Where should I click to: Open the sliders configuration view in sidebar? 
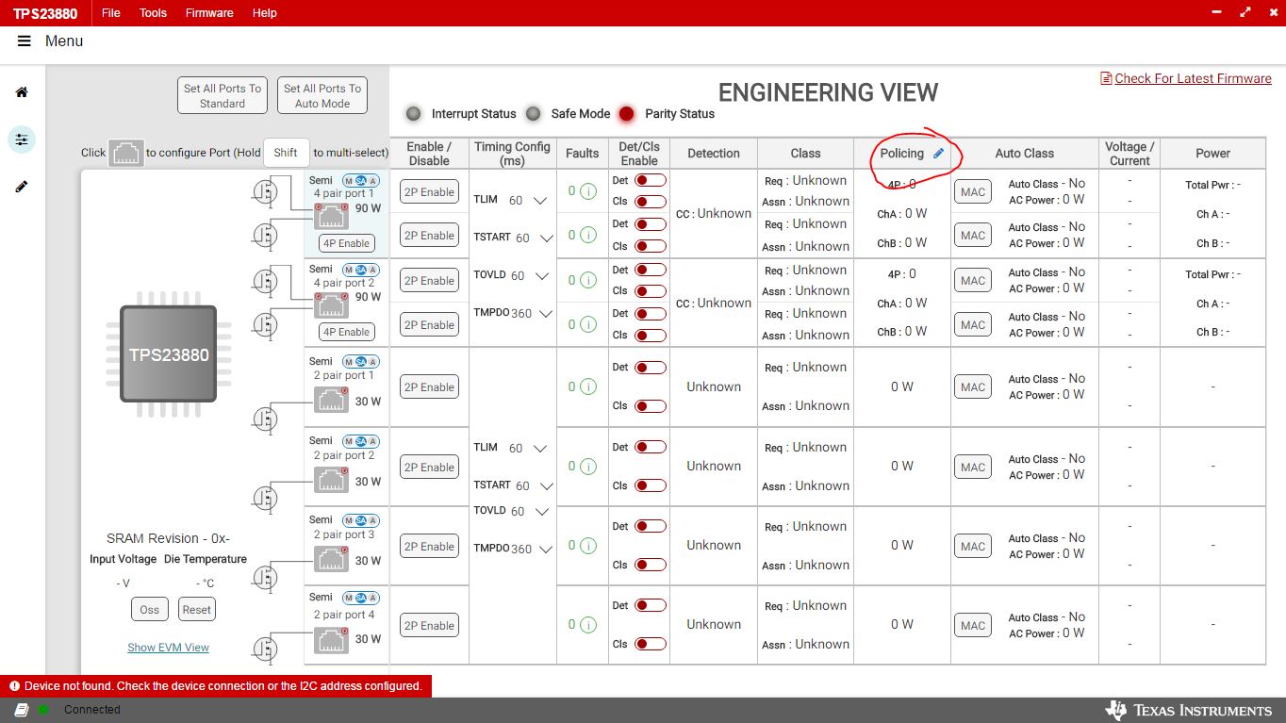(22, 140)
